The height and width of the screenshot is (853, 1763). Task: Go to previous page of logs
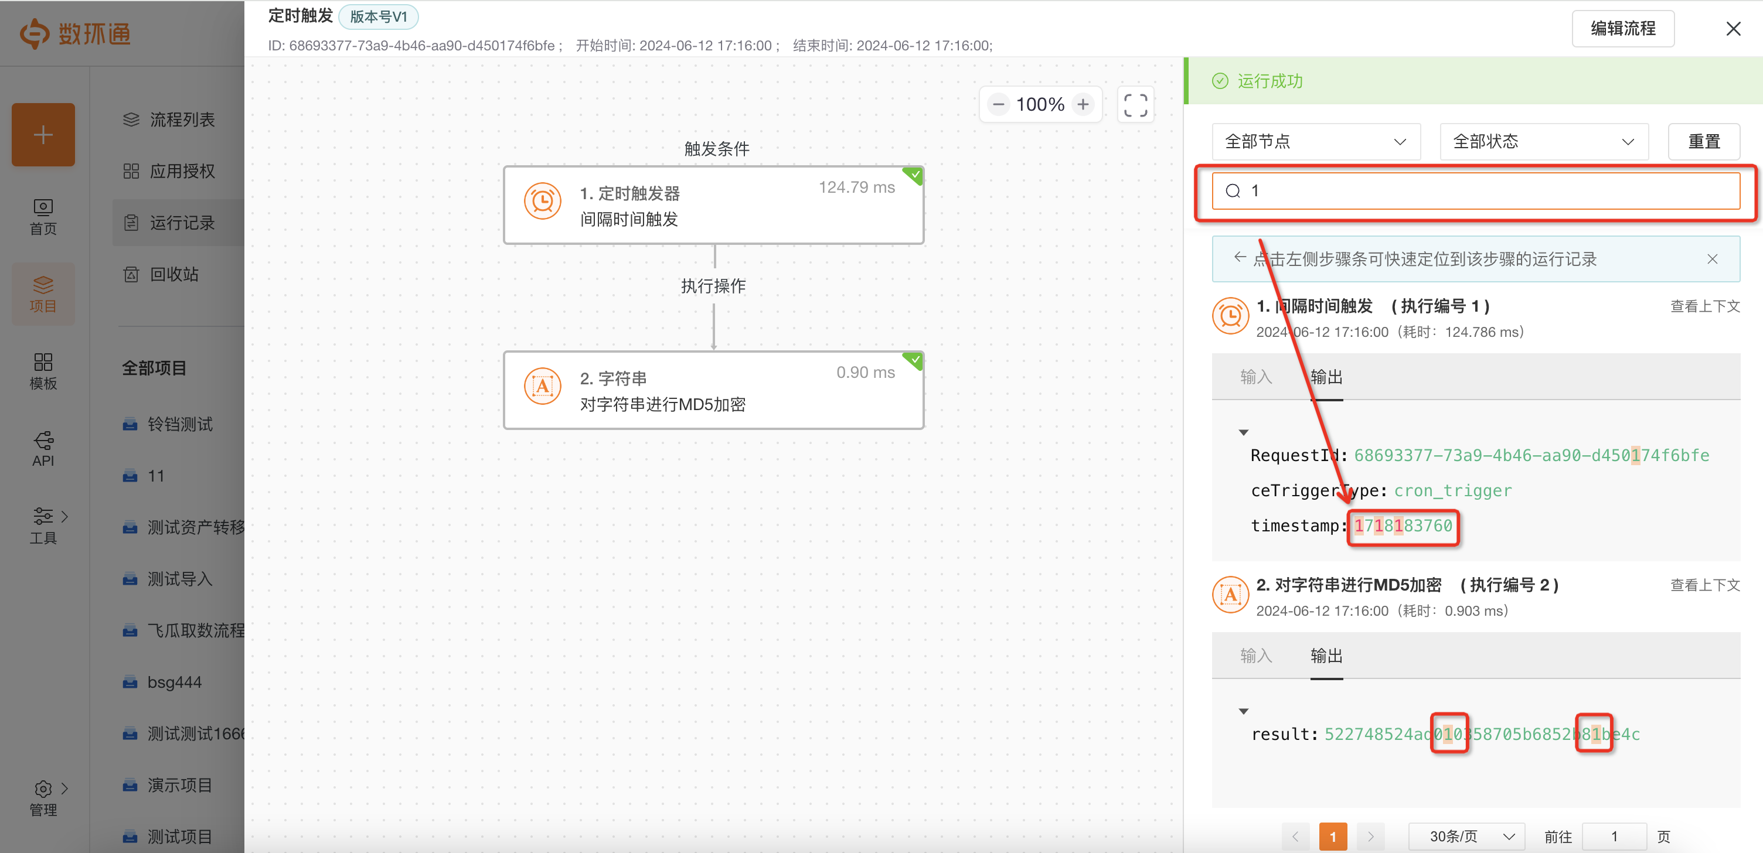(x=1295, y=837)
